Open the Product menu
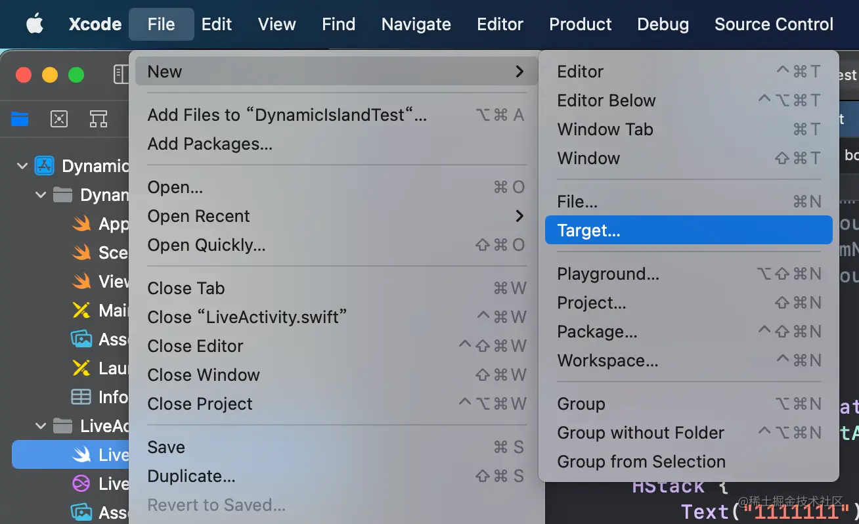859x524 pixels. (x=581, y=24)
